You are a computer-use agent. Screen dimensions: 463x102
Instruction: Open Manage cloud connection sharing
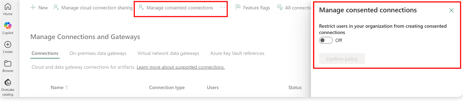93,8
